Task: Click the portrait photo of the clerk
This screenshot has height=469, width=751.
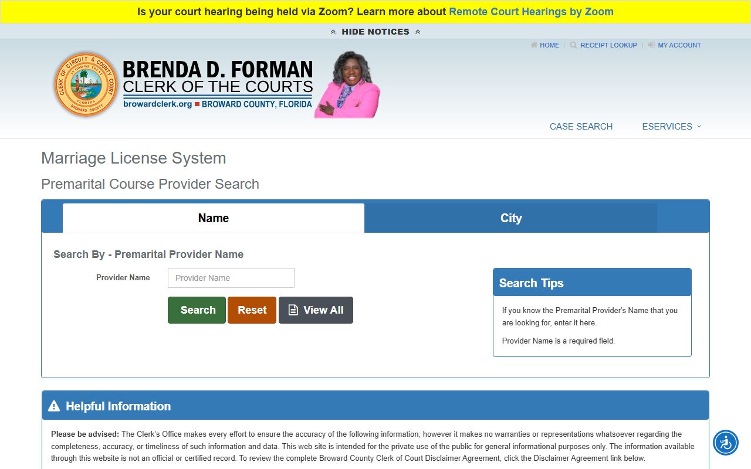Action: pyautogui.click(x=347, y=85)
